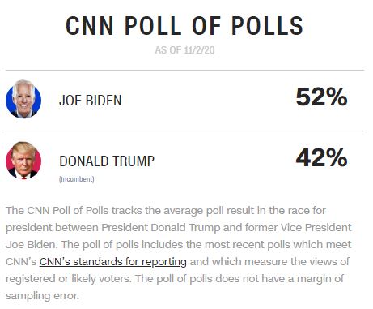
Task: Click 'Joe Biden' in the description paragraph
Action: coord(30,245)
